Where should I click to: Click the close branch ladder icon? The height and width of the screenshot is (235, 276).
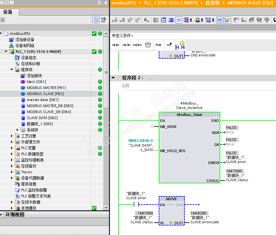coord(169,45)
